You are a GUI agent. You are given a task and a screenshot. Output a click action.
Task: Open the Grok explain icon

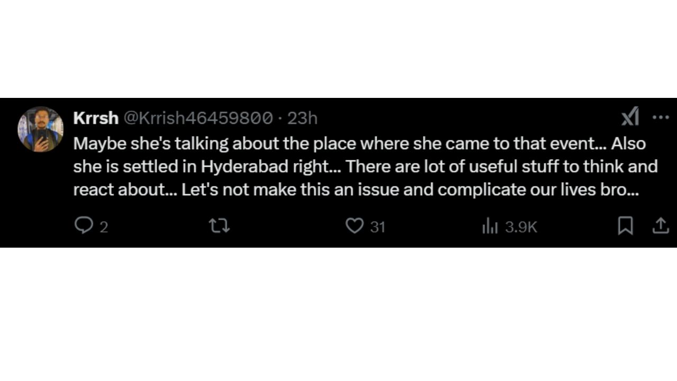[630, 116]
